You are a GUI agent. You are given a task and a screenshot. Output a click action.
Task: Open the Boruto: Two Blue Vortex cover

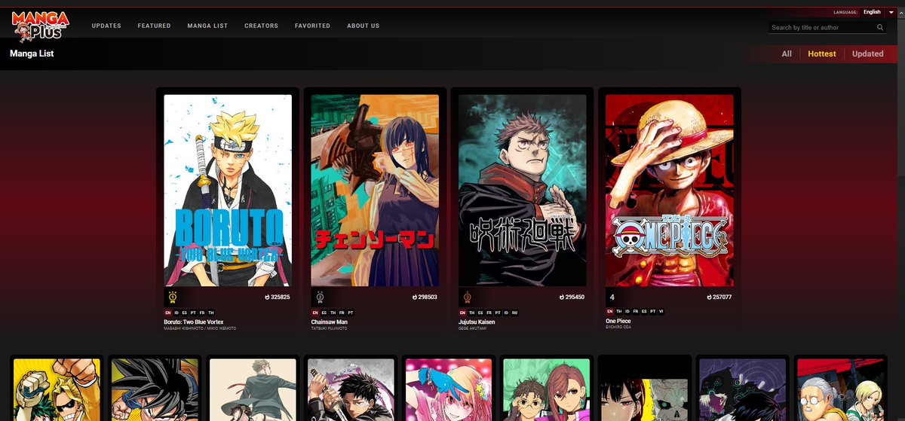pos(228,190)
